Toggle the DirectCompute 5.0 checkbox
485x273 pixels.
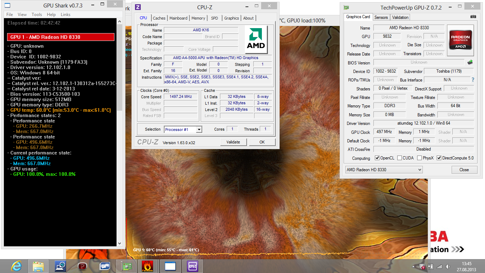[x=439, y=158]
